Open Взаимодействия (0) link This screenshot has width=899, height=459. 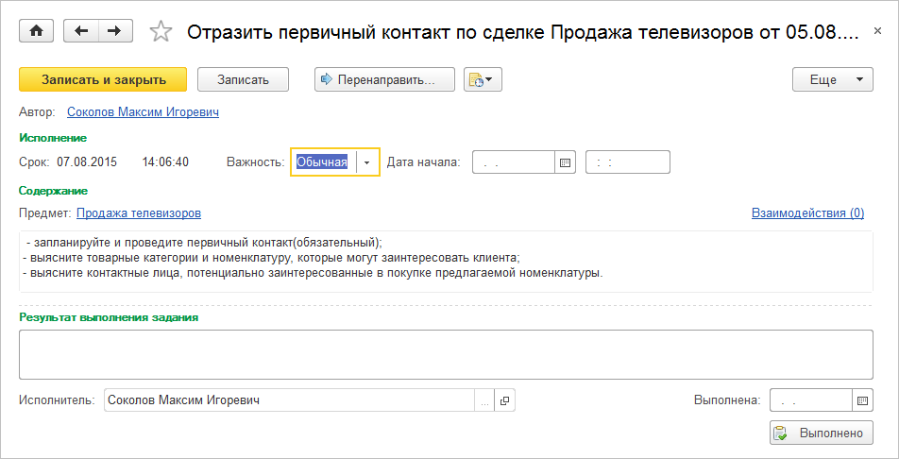[807, 213]
